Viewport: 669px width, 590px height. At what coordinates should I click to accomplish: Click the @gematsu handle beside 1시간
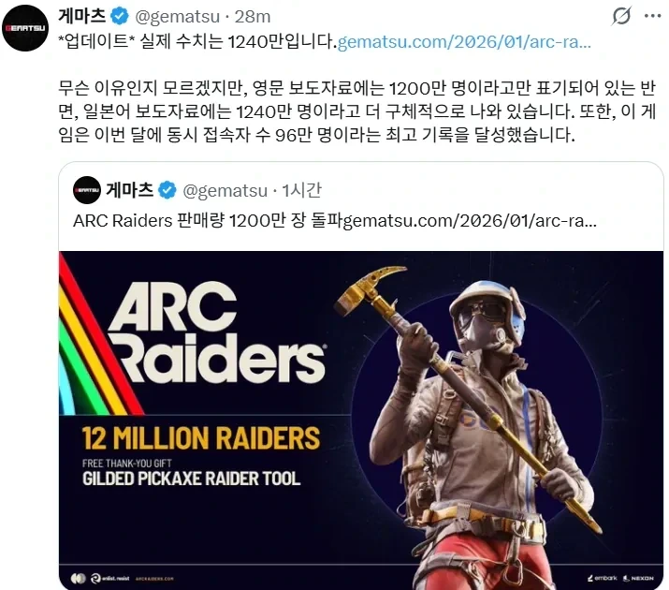tap(225, 190)
